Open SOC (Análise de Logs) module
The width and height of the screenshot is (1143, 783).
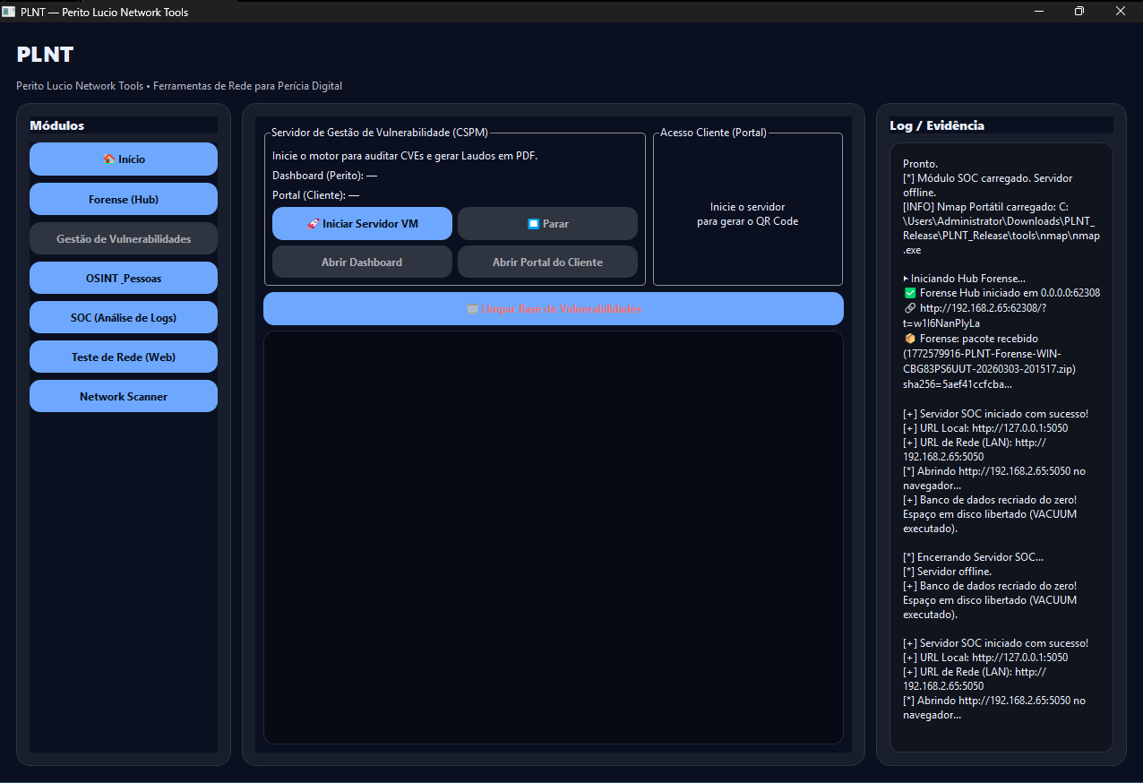[x=124, y=317]
